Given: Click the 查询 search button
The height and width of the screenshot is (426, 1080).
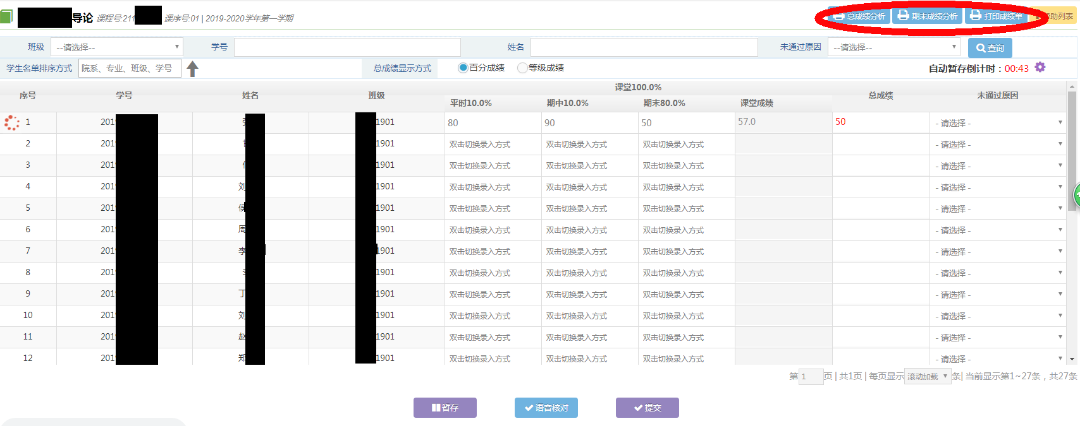Looking at the screenshot, I should click(x=990, y=48).
